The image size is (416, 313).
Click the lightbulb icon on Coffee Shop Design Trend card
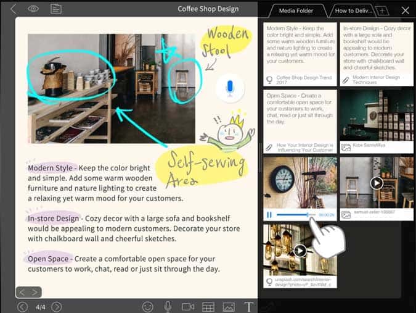tap(269, 80)
